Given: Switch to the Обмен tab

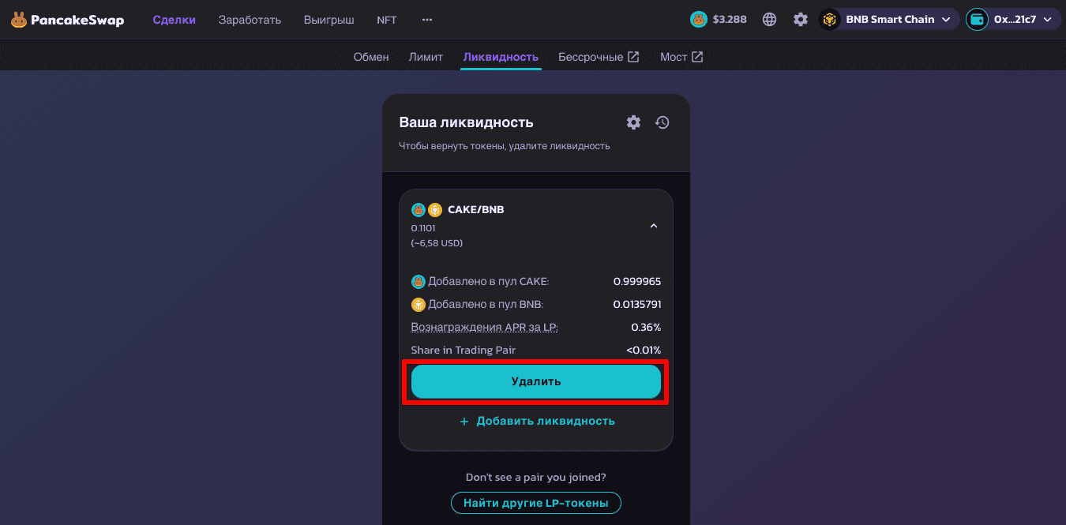Looking at the screenshot, I should pyautogui.click(x=371, y=57).
